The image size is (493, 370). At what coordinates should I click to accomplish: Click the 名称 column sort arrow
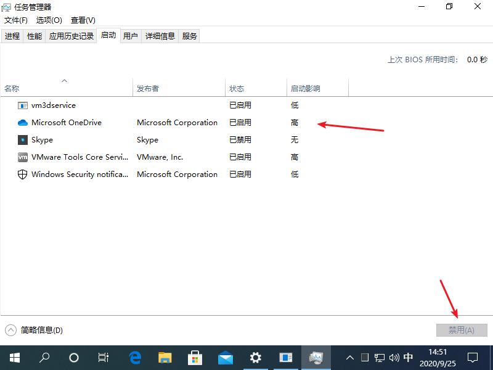pos(64,80)
